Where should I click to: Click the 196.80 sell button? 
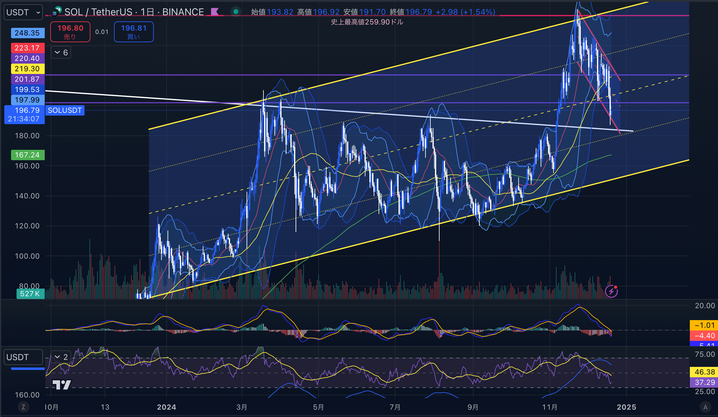coord(70,32)
